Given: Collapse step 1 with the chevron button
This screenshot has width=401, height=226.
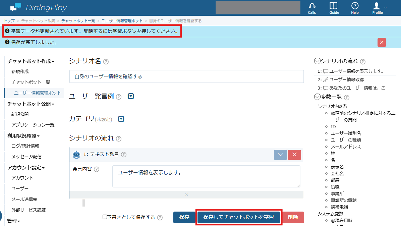Looking at the screenshot, I should [280, 155].
